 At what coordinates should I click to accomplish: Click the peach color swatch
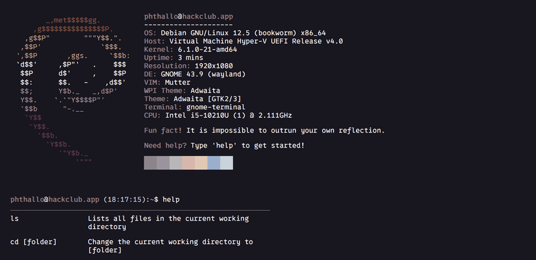[x=201, y=163]
